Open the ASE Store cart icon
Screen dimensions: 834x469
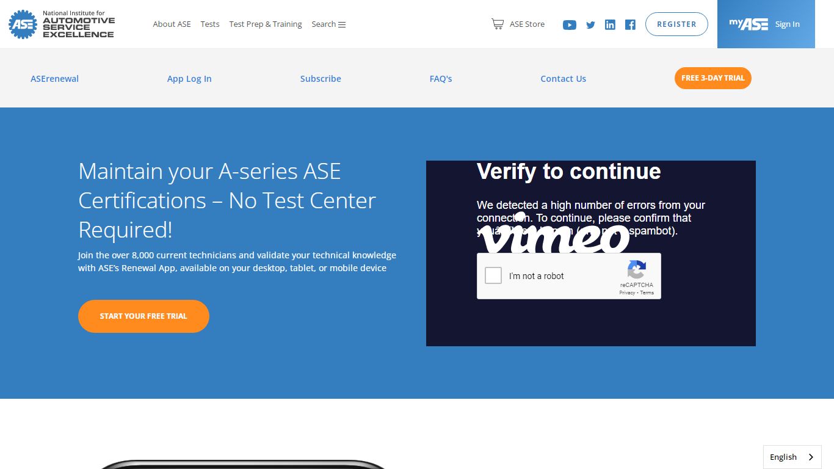498,24
